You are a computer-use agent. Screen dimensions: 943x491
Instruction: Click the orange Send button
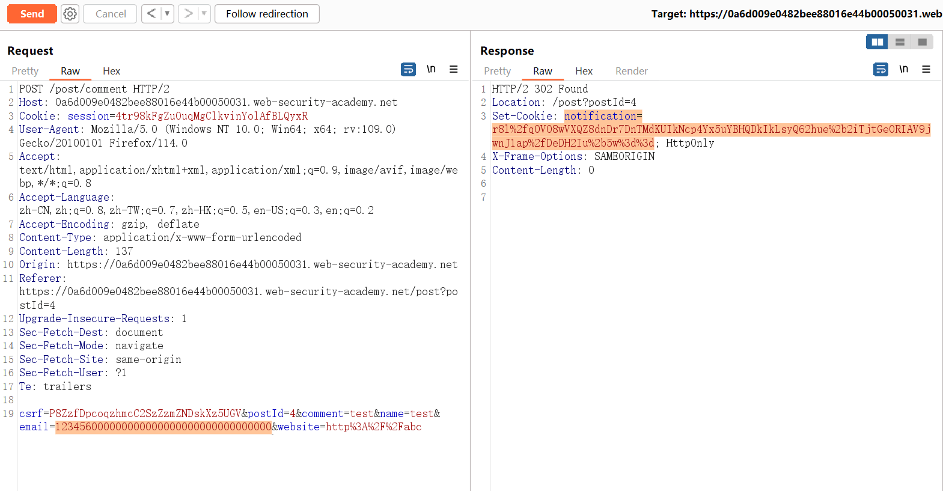(x=32, y=14)
